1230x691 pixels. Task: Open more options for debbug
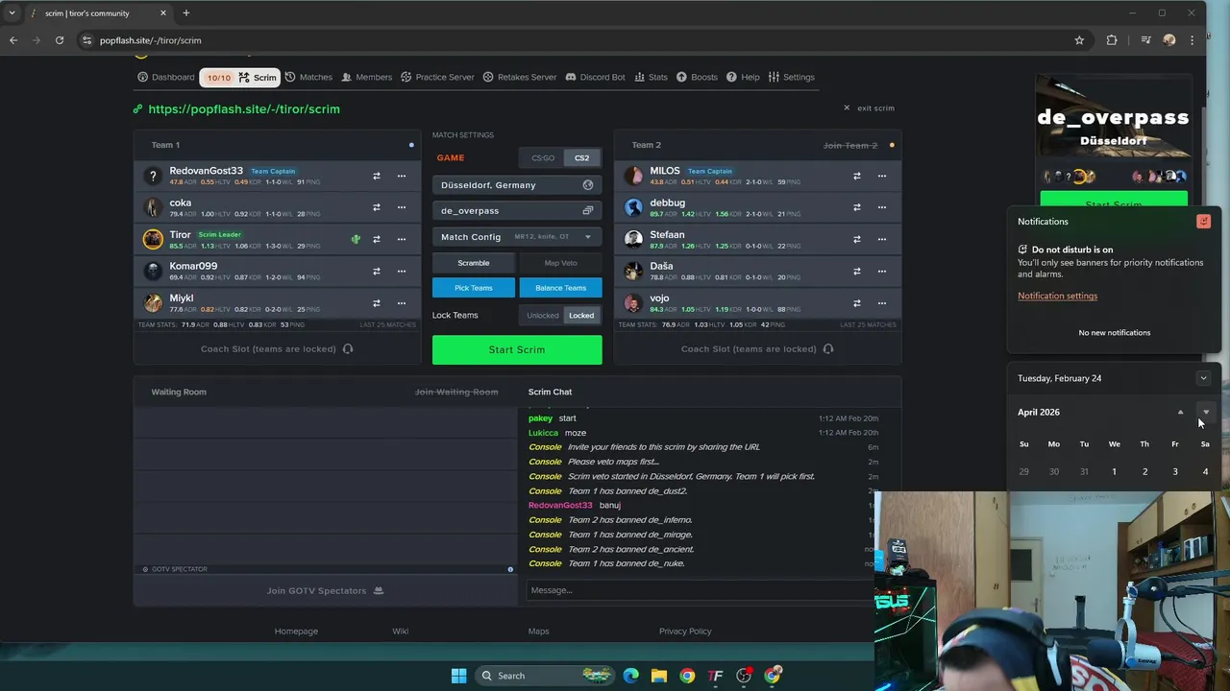[882, 207]
